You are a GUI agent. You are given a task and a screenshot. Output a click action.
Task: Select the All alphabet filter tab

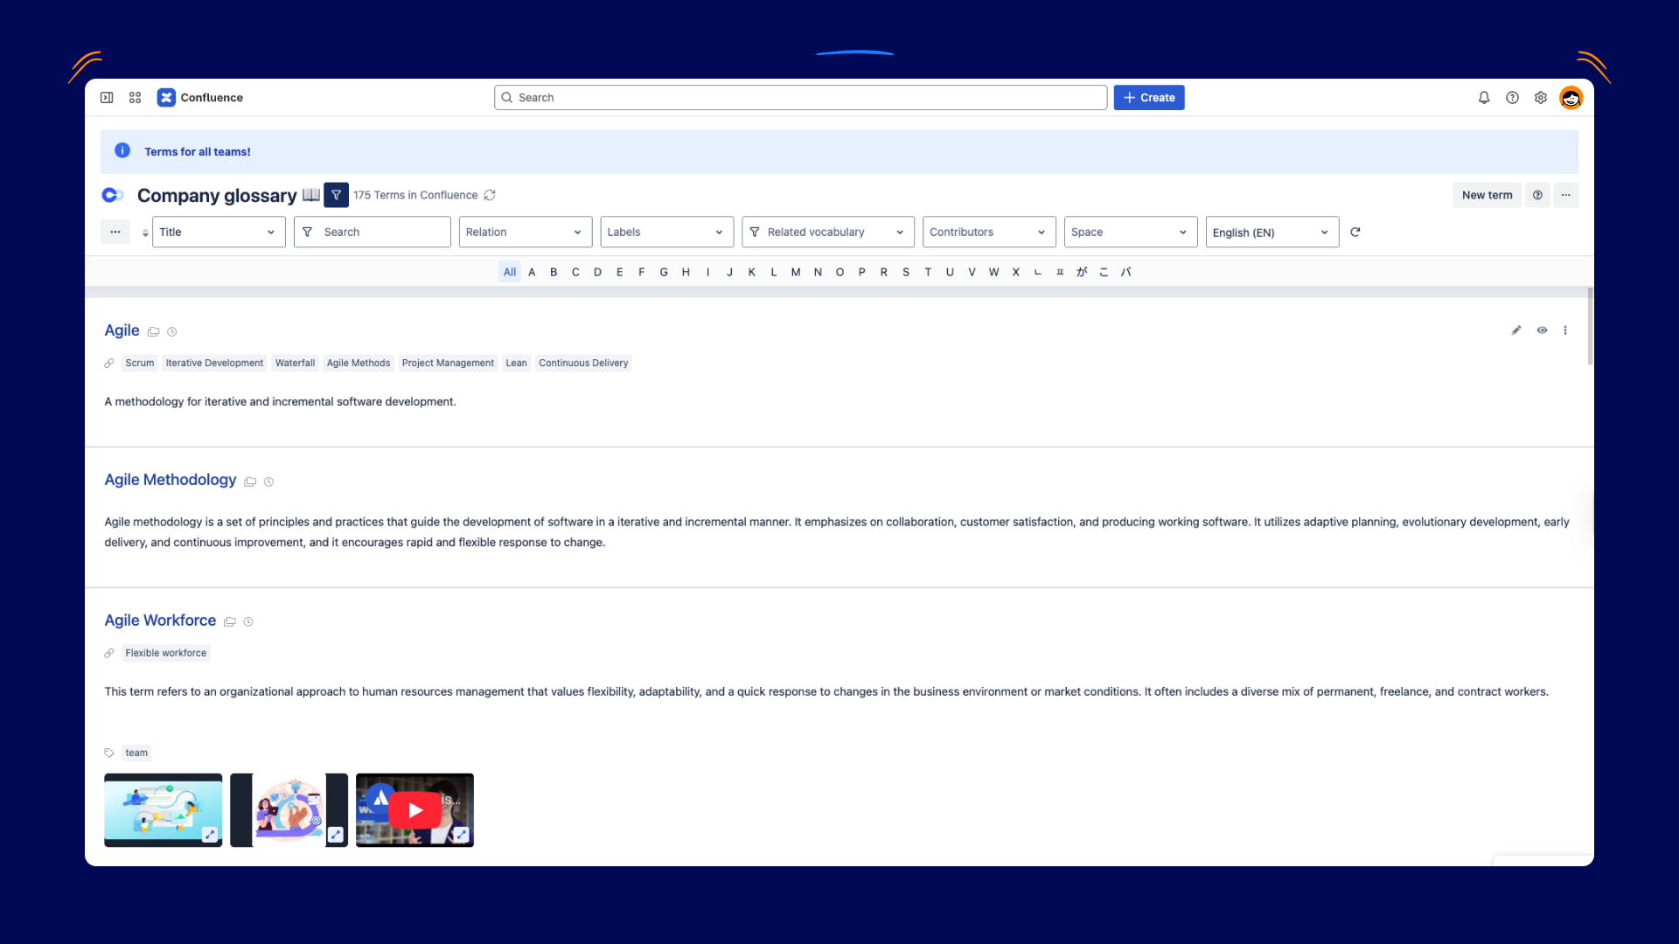point(510,272)
